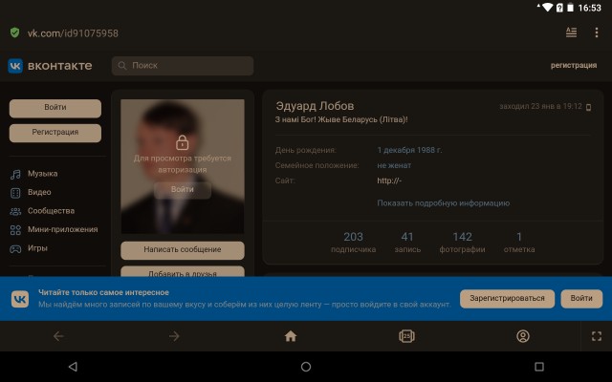Tap the browser home icon

291,336
